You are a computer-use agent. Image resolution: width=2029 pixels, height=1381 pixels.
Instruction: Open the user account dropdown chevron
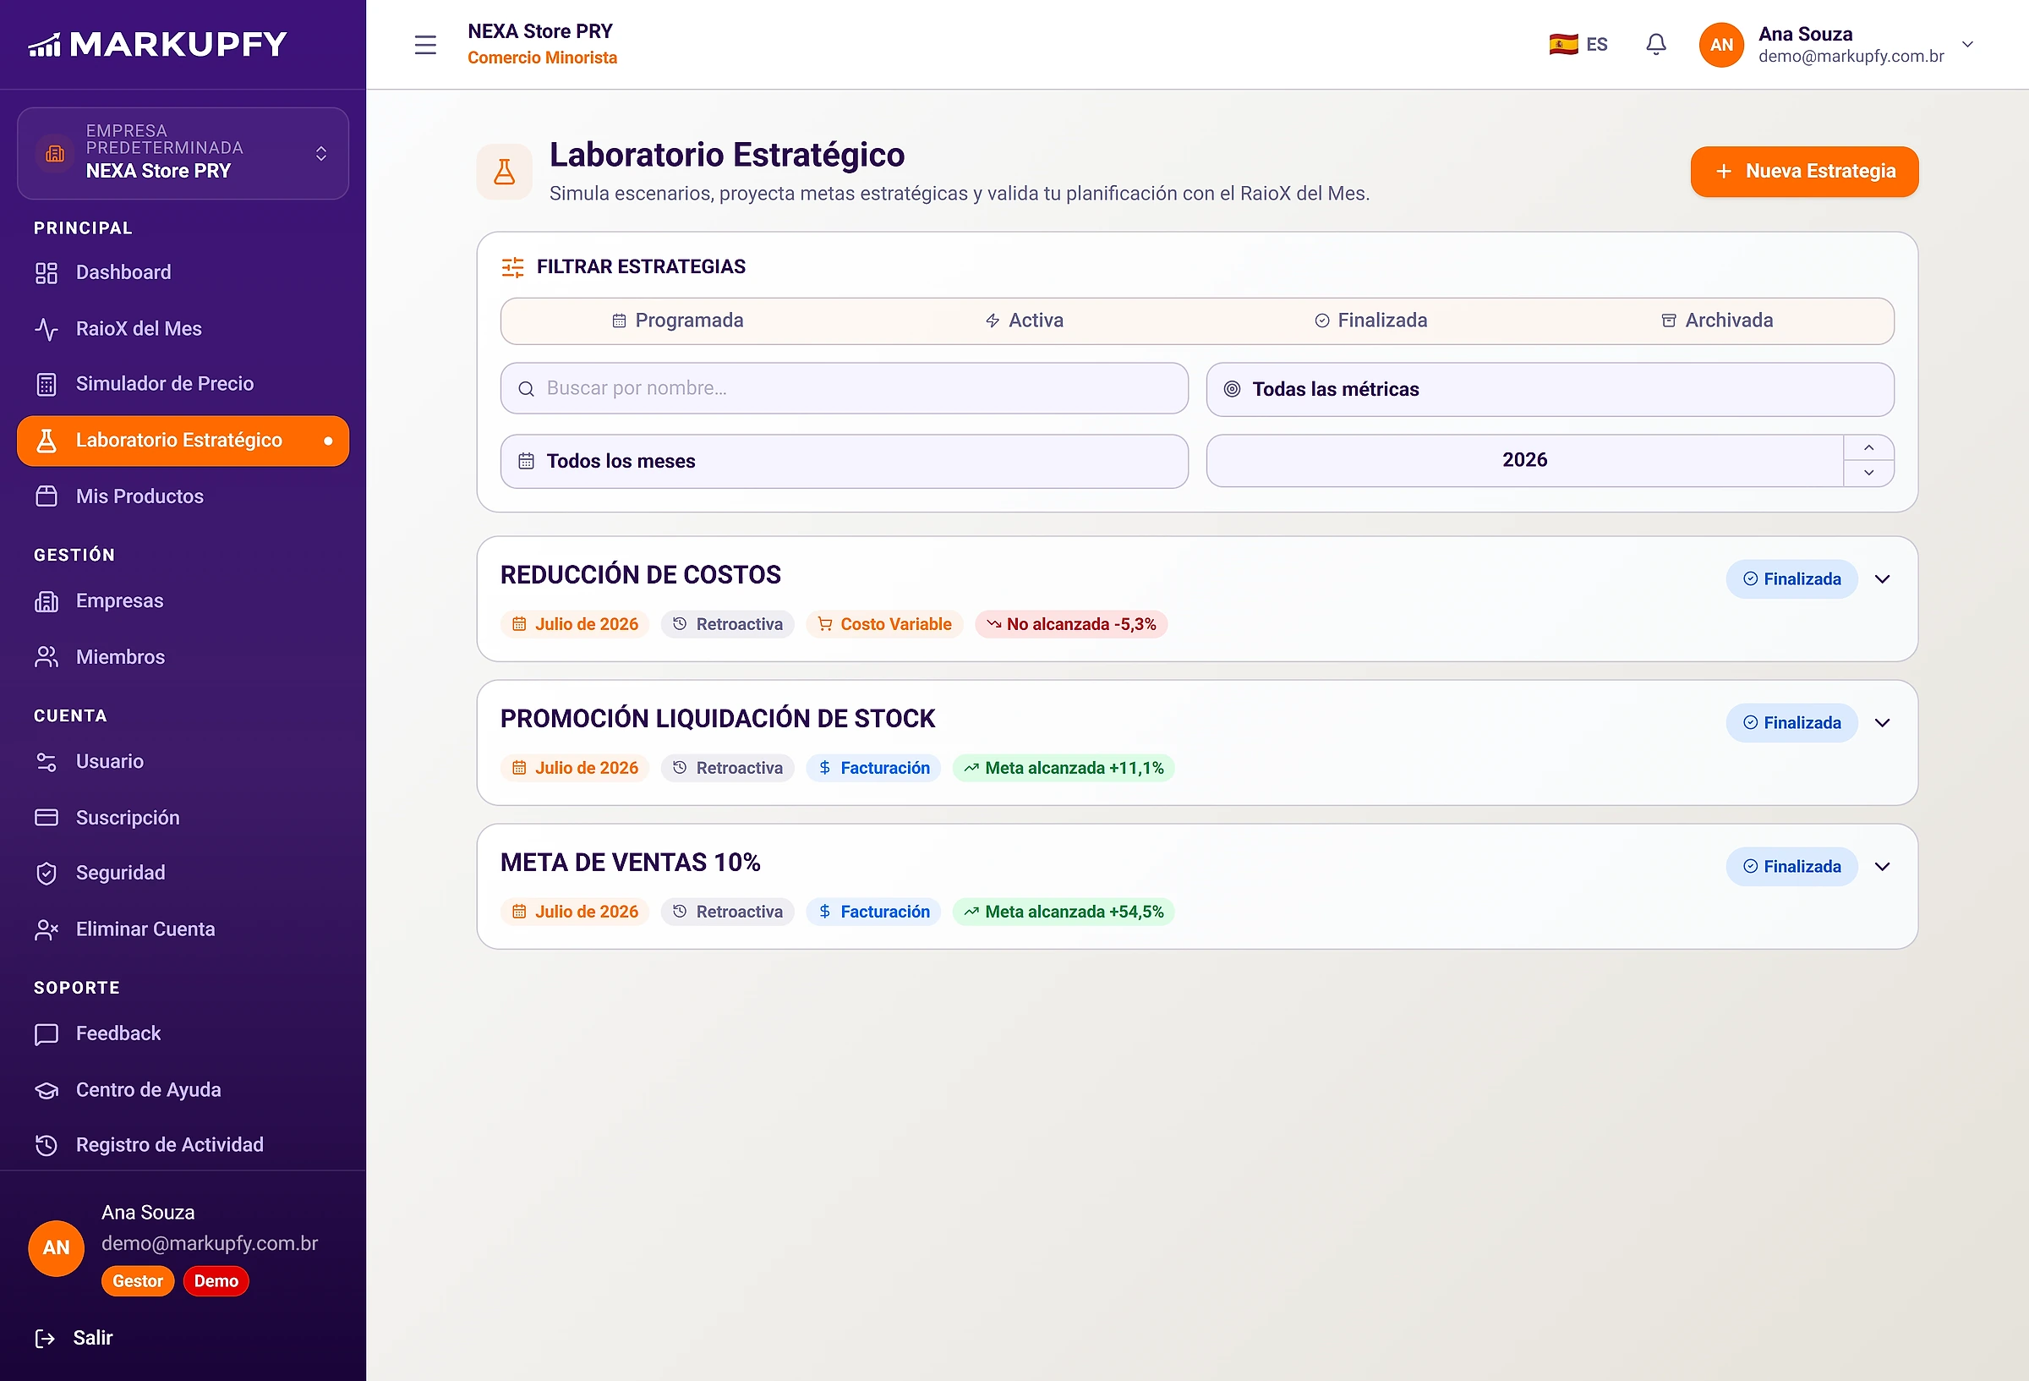point(1967,45)
